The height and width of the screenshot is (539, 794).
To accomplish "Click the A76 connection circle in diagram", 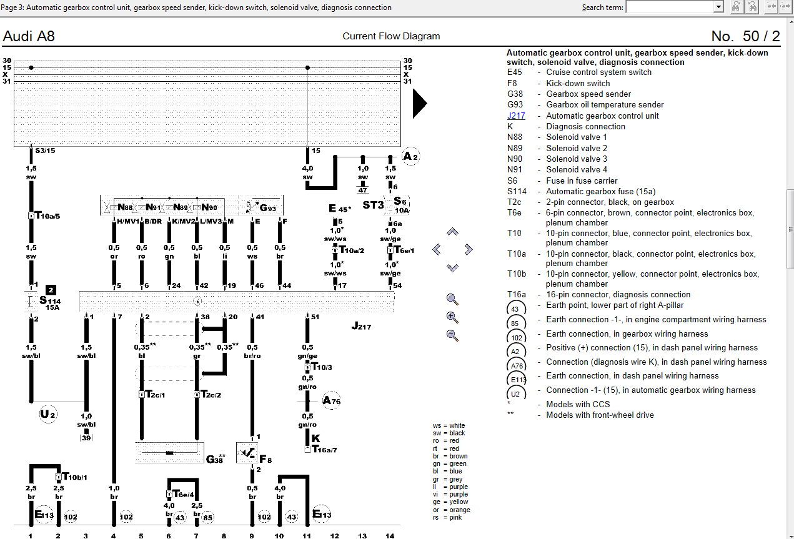I will point(331,401).
